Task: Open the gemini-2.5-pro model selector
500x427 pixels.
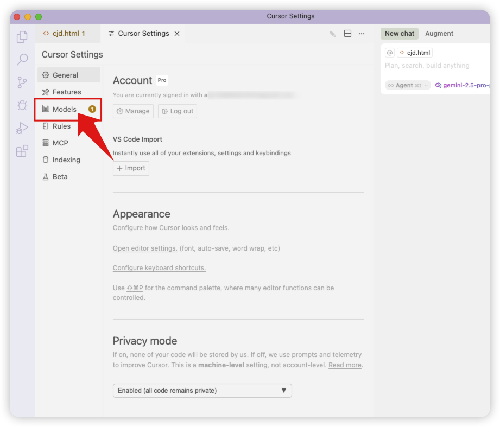Action: click(463, 85)
